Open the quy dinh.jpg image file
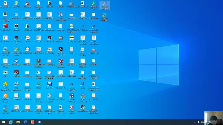223x125 pixels. click(x=94, y=97)
